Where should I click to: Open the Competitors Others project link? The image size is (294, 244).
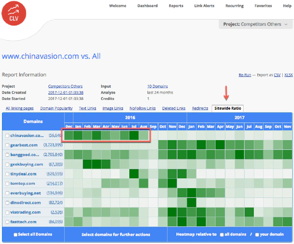click(x=65, y=86)
